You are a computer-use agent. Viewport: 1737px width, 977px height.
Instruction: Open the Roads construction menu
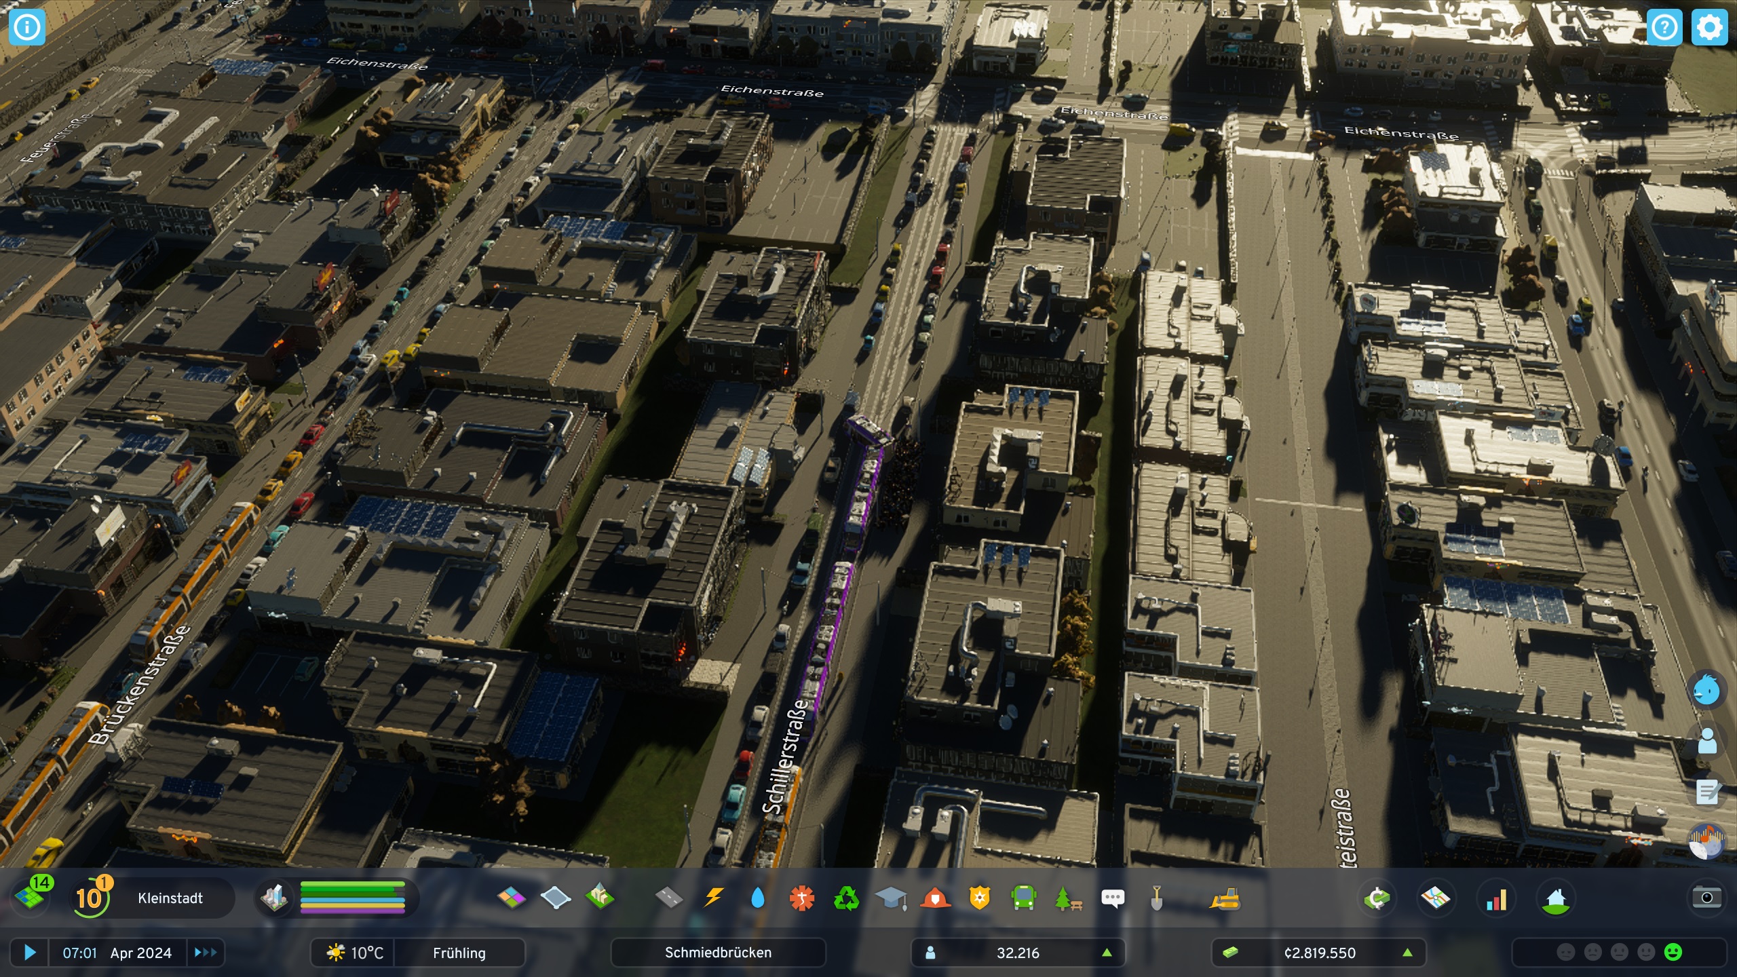pyautogui.click(x=668, y=897)
